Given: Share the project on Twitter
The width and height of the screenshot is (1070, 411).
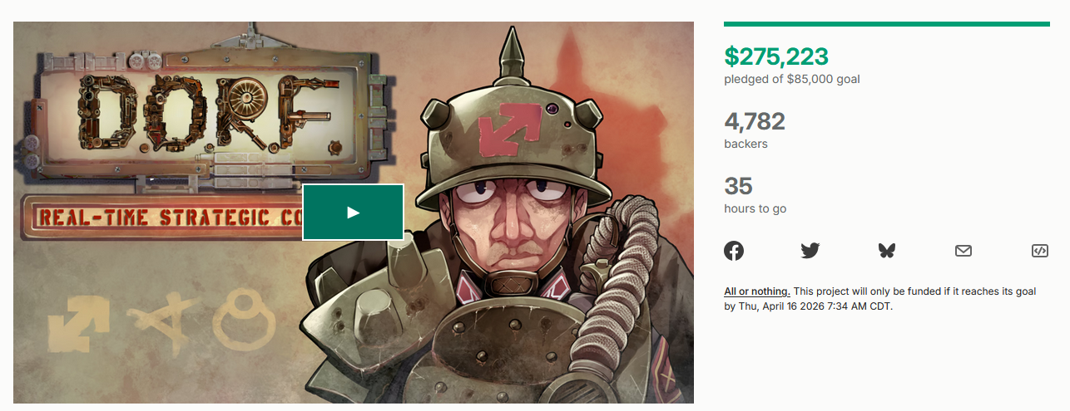Looking at the screenshot, I should click(810, 250).
